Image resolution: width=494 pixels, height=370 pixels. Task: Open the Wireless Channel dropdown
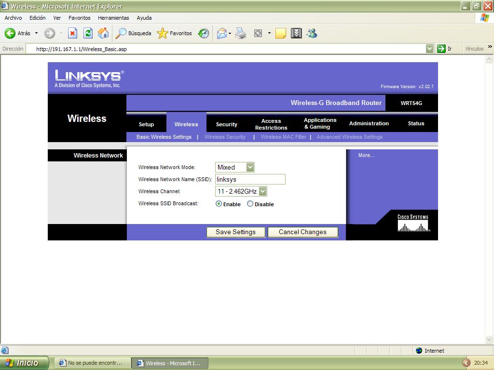pyautogui.click(x=263, y=191)
